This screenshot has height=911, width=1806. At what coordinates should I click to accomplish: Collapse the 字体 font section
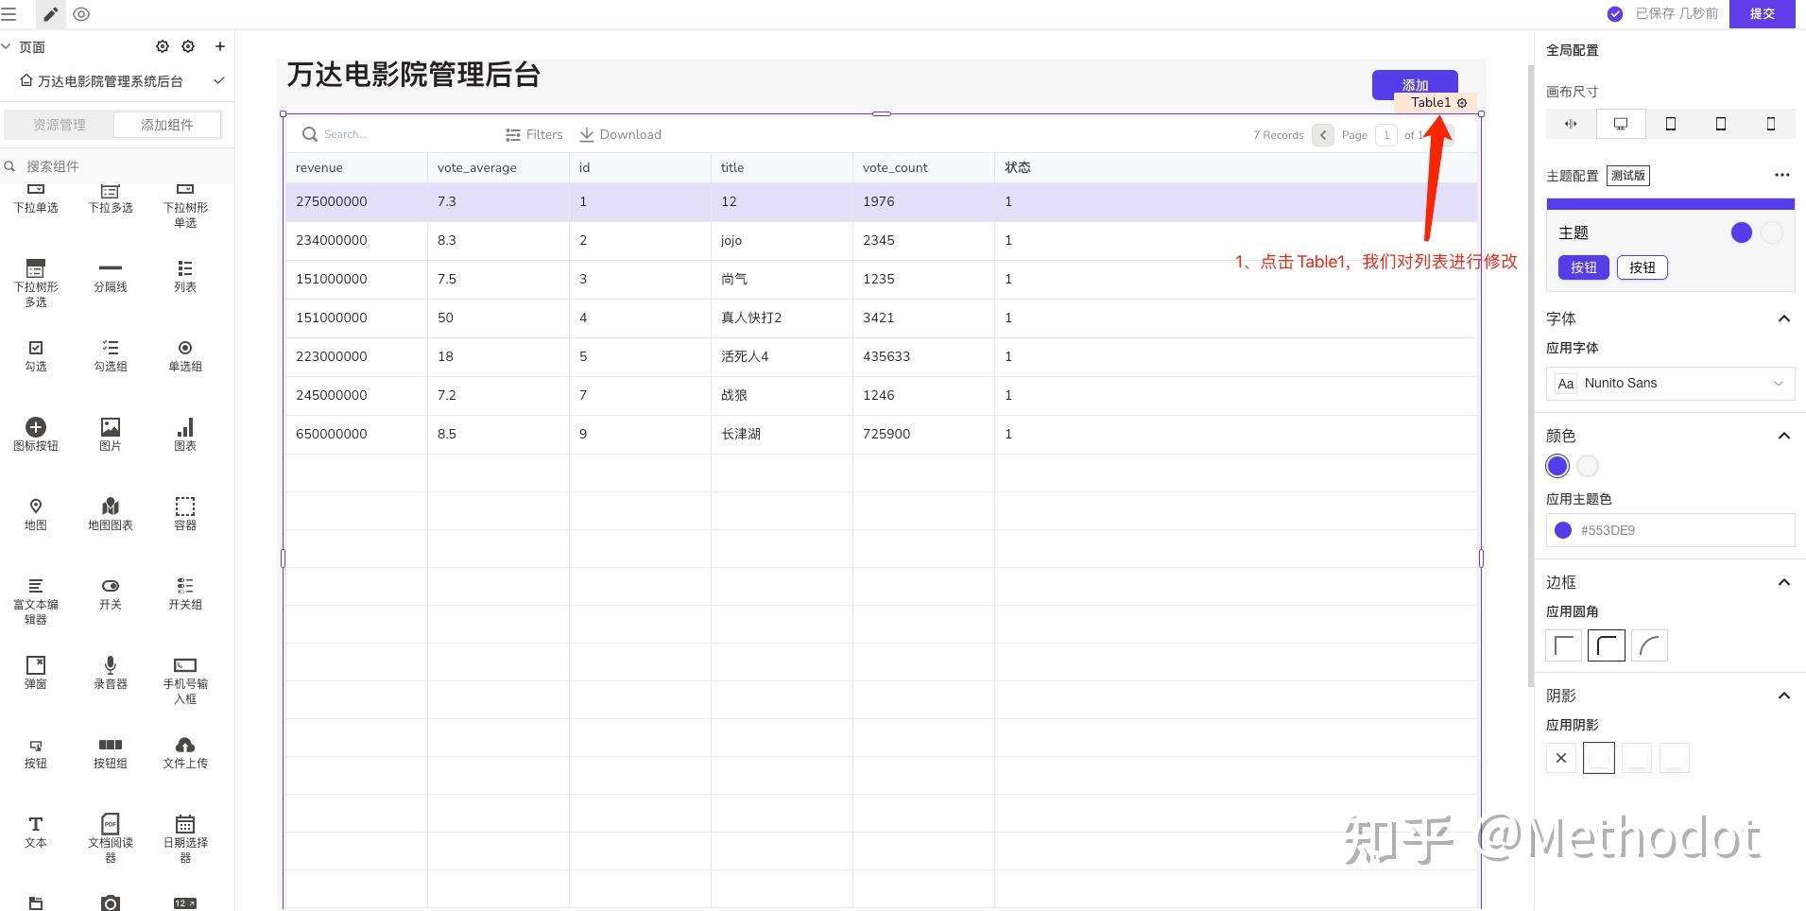1783,318
